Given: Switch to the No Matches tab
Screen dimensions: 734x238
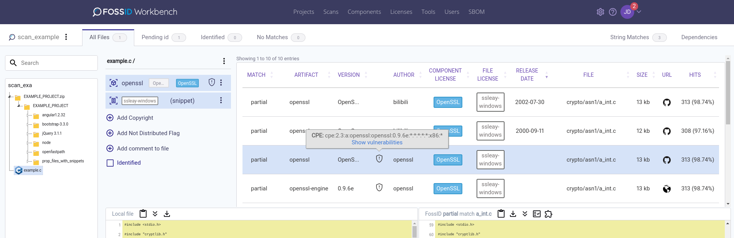Looking at the screenshot, I should point(281,37).
